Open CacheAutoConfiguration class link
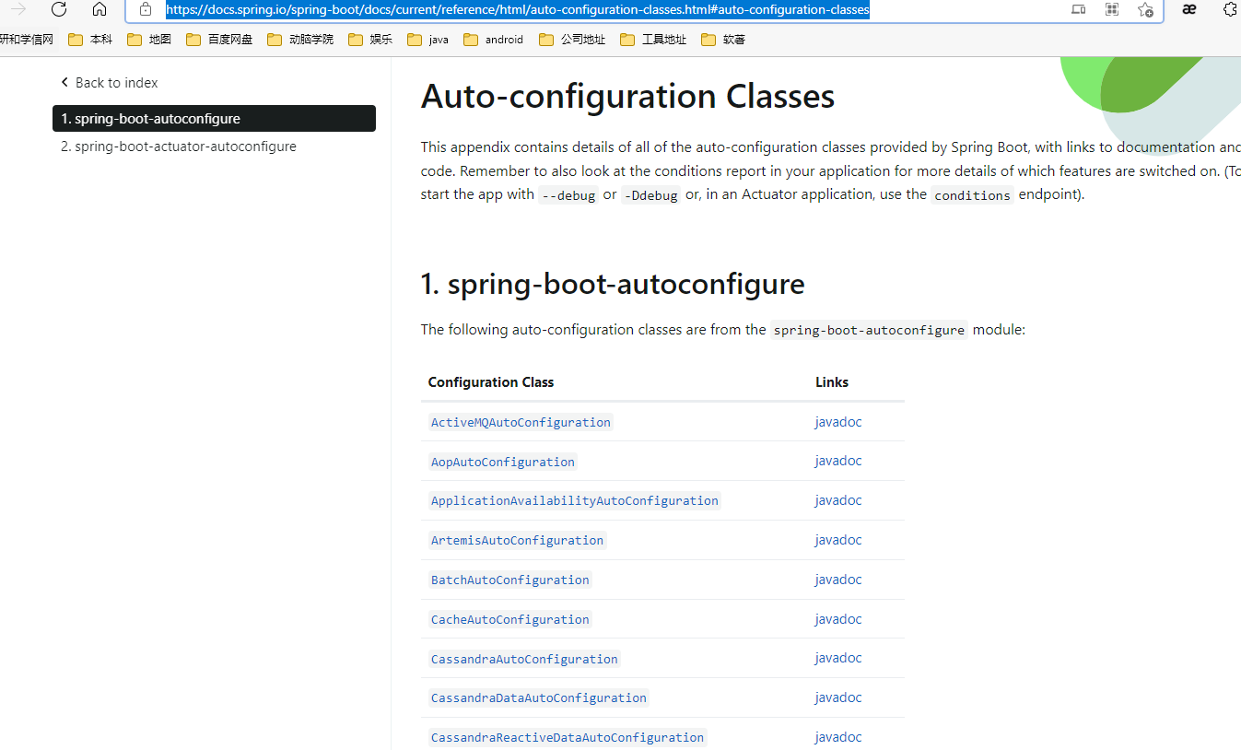Image resolution: width=1241 pixels, height=750 pixels. (510, 620)
